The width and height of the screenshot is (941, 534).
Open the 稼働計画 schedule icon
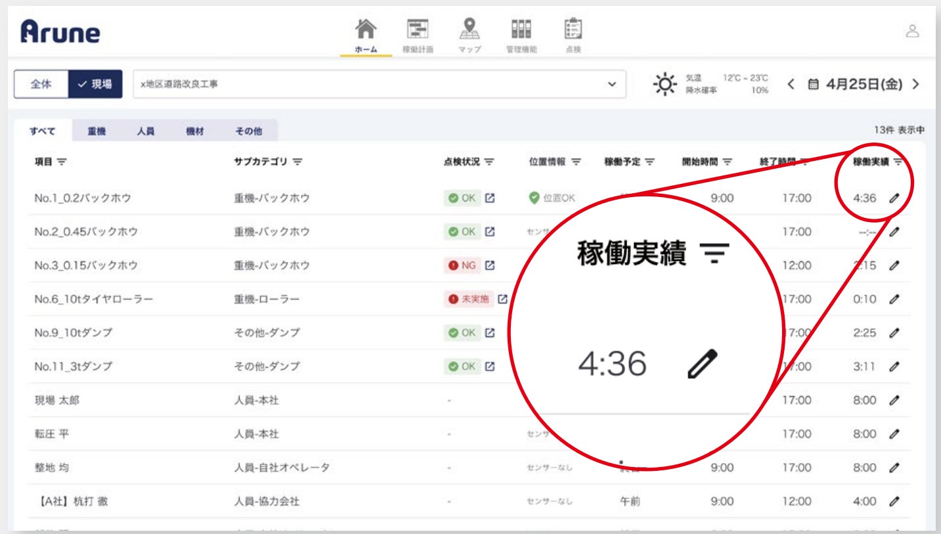(x=418, y=29)
